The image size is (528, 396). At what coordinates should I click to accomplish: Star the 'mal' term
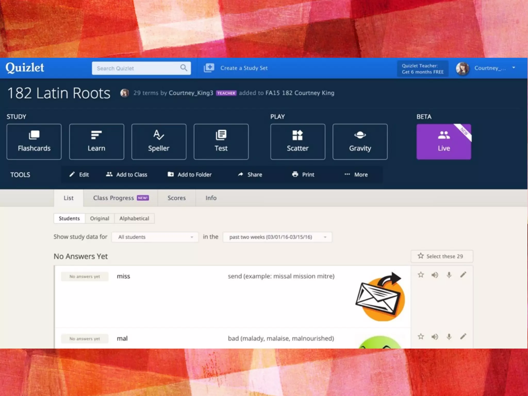click(421, 336)
